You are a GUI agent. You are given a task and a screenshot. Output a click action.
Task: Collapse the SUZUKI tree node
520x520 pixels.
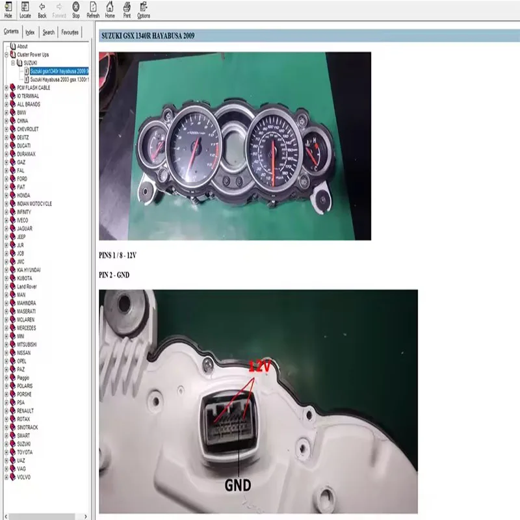coord(15,63)
